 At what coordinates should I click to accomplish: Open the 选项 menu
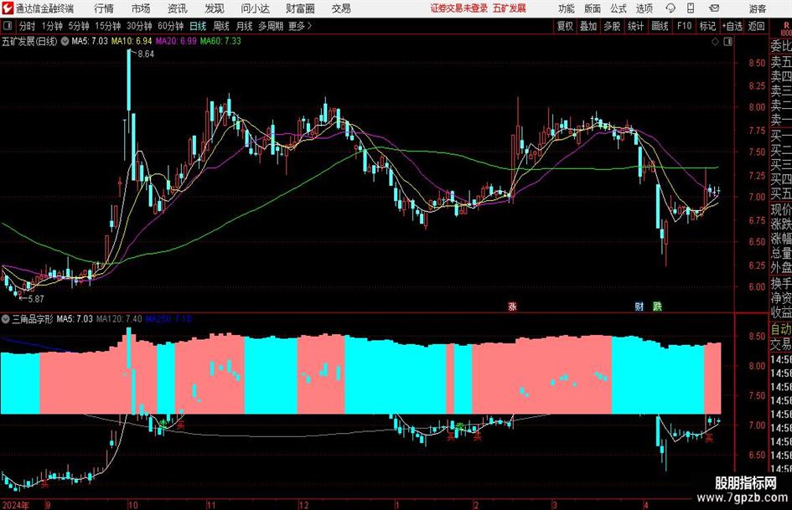point(644,8)
